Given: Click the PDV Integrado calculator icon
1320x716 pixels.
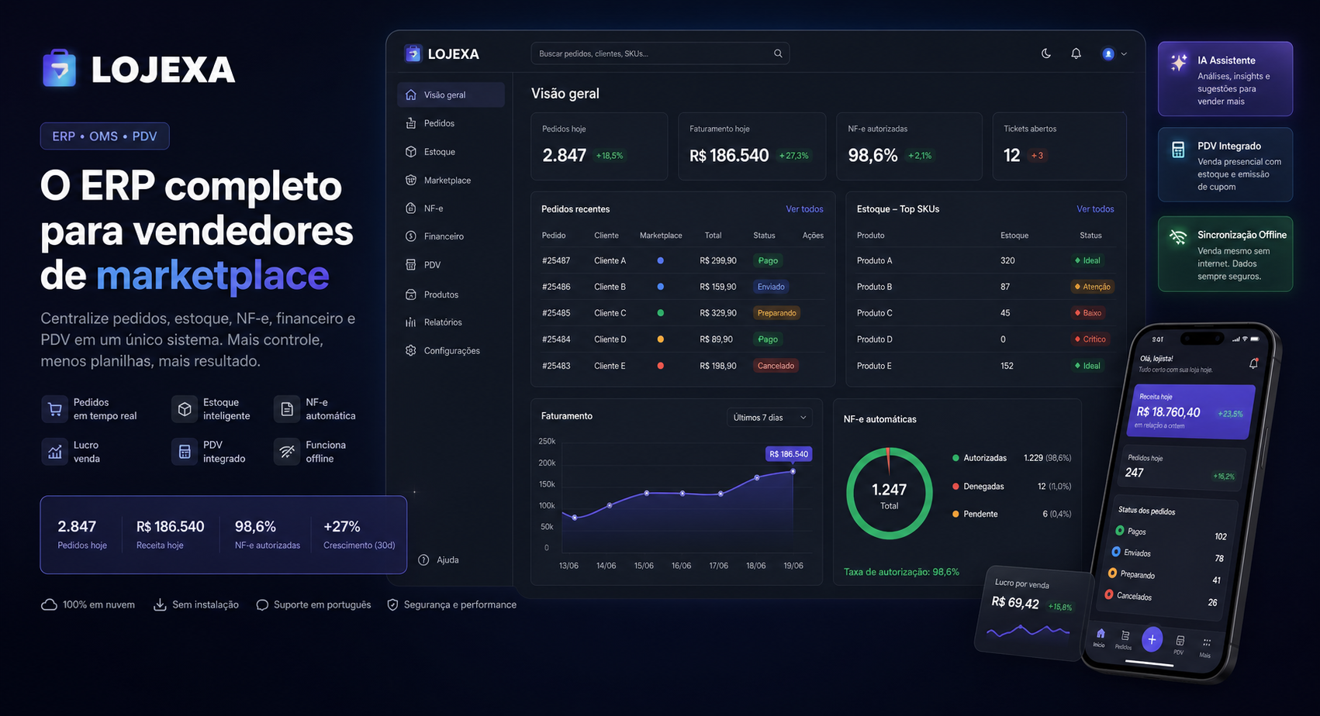Looking at the screenshot, I should click(x=1178, y=150).
